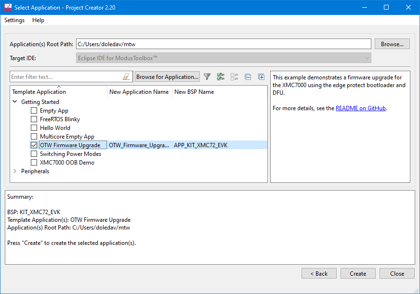Screen dimensions: 420x294
Task: Click Browse for Application button
Action: (167, 77)
